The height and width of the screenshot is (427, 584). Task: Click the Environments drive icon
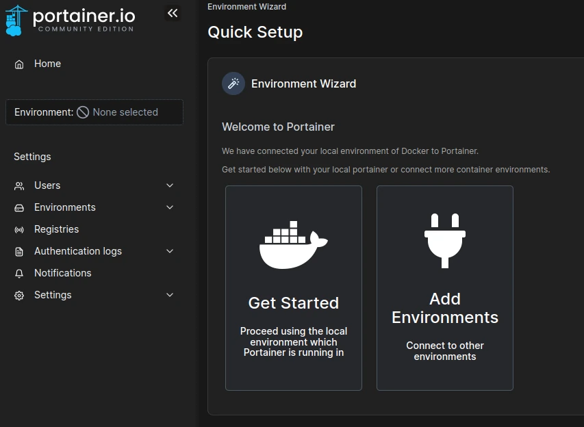tap(19, 207)
